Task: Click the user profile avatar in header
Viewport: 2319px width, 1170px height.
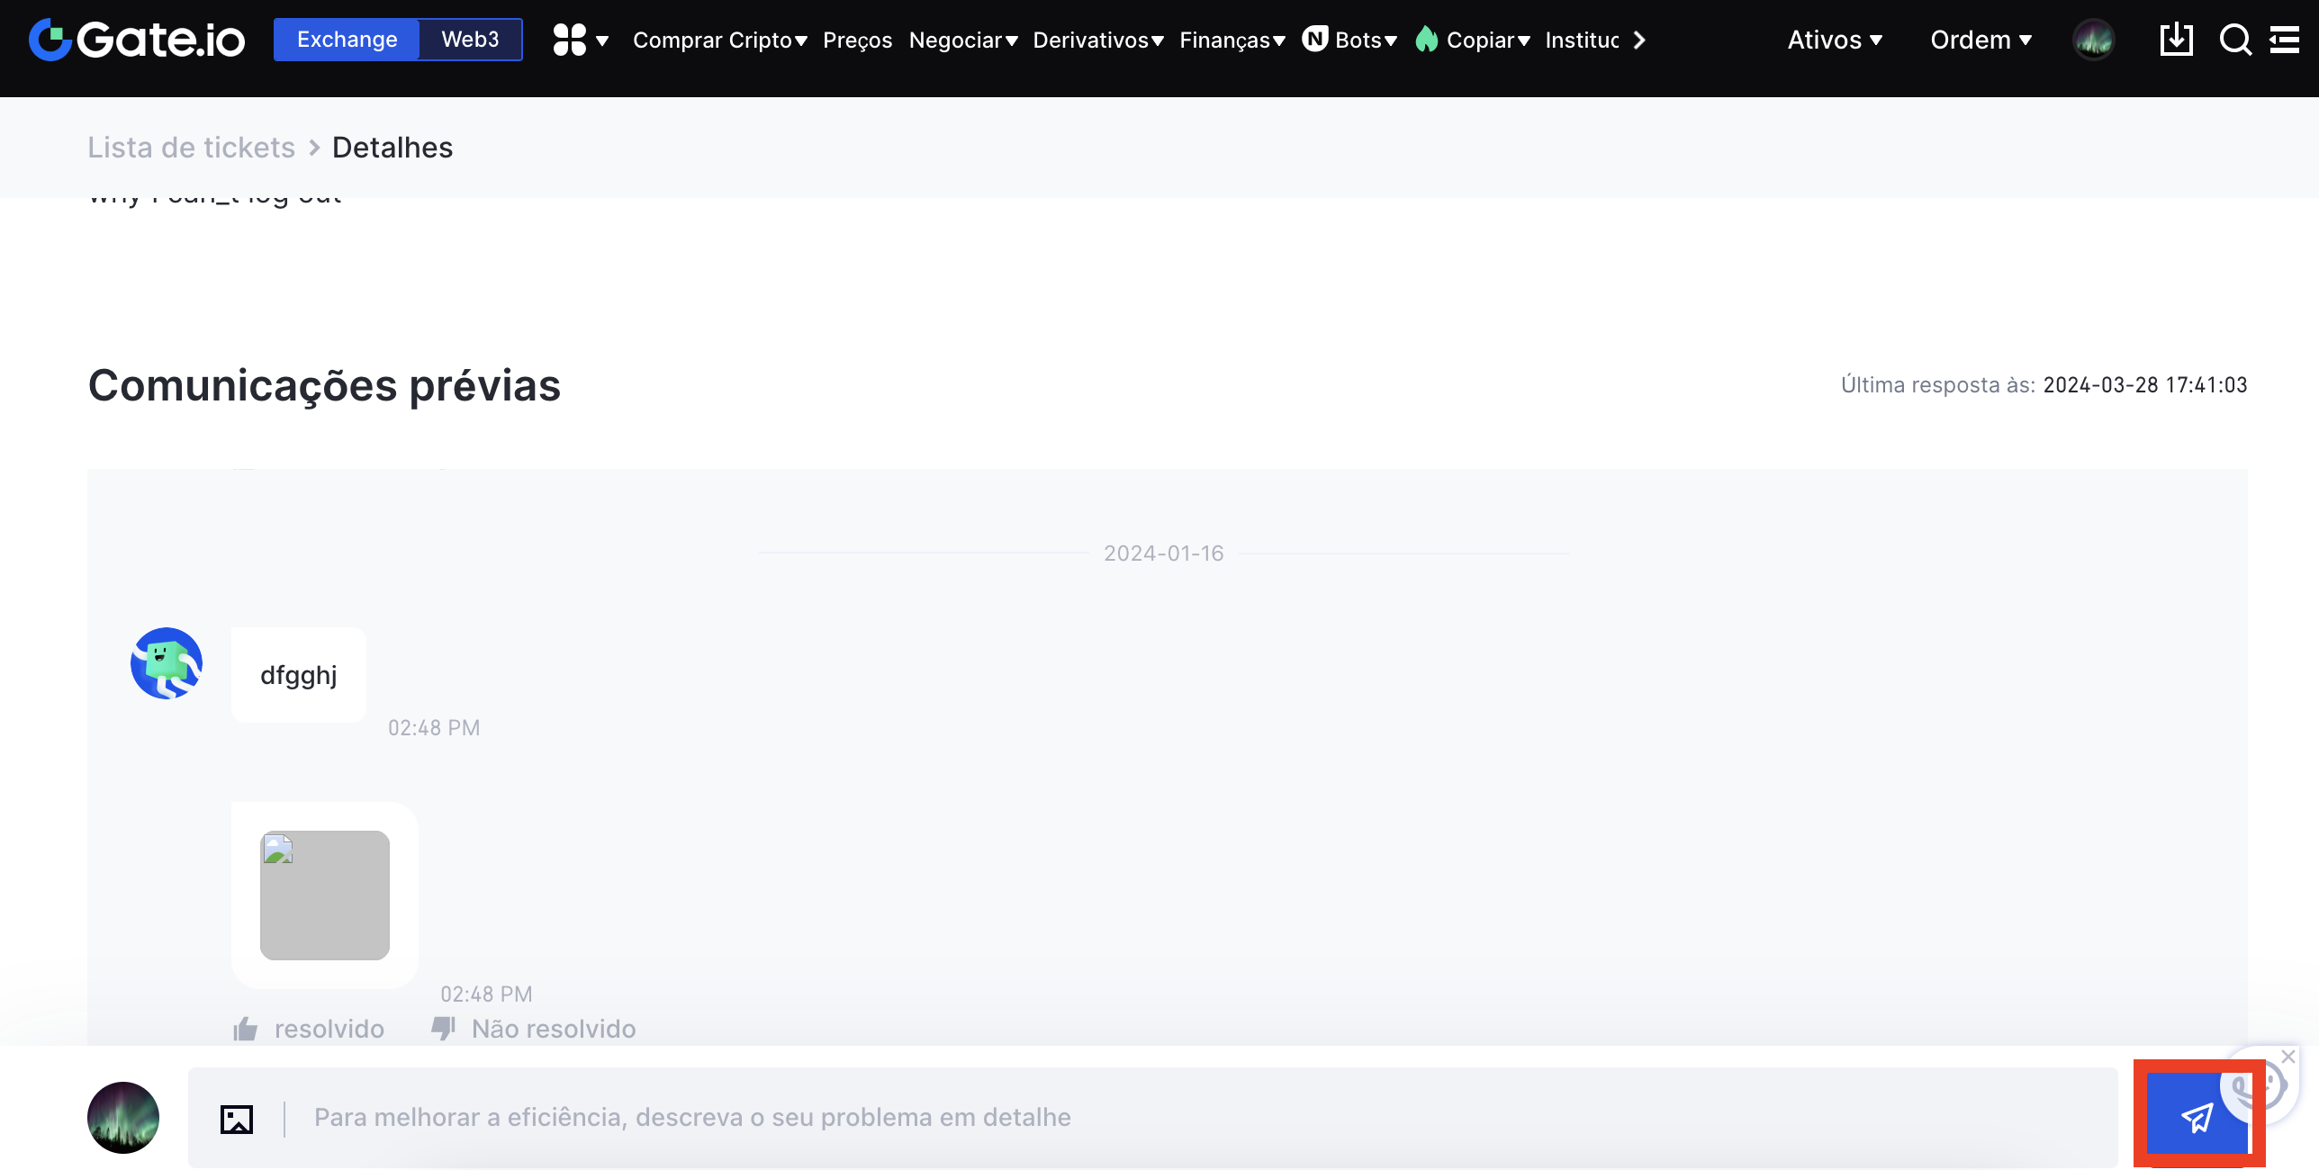Action: pos(2093,40)
